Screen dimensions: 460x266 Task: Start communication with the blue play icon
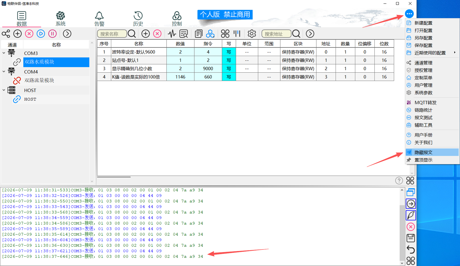tap(41, 34)
